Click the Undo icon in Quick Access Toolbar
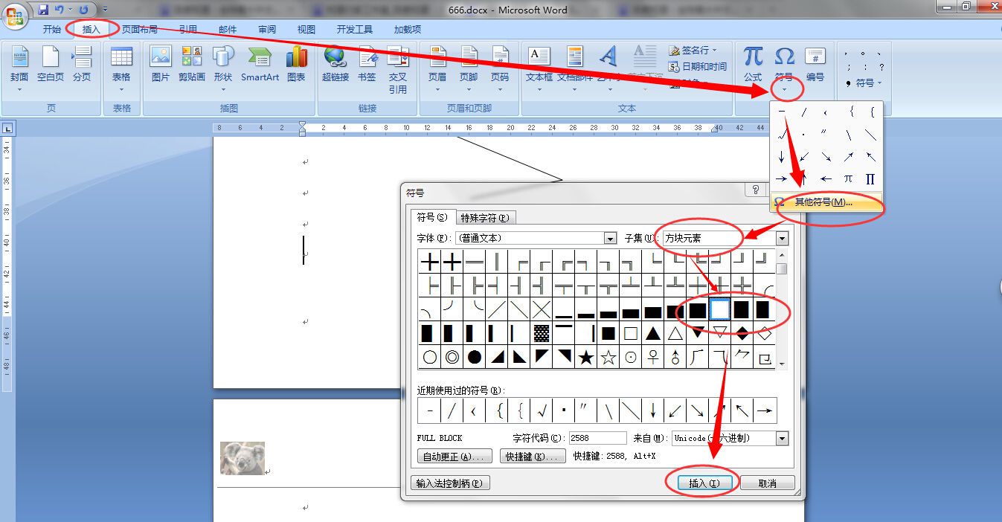This screenshot has height=522, width=1002. pyautogui.click(x=60, y=10)
